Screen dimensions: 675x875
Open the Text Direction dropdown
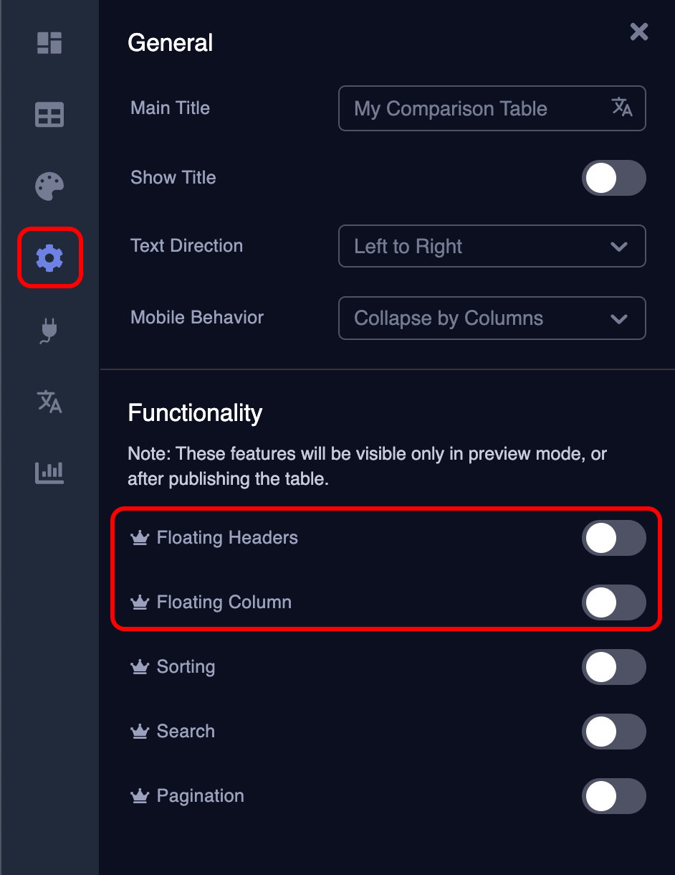(492, 246)
